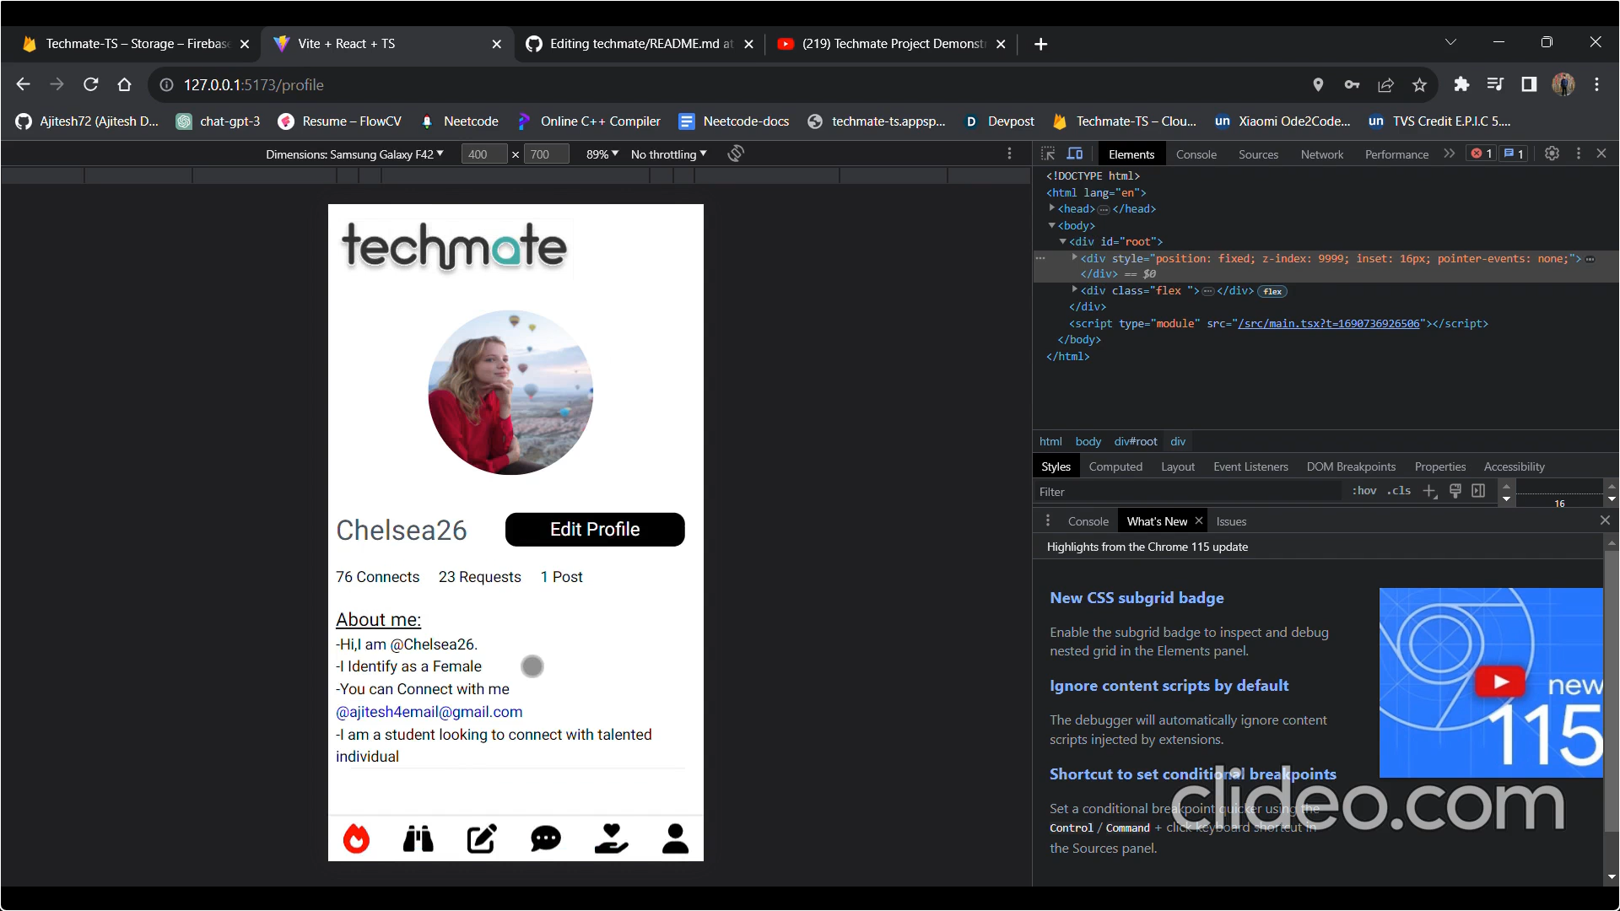Click the inspect element picker icon
Viewport: 1620px width, 911px height.
[1048, 154]
